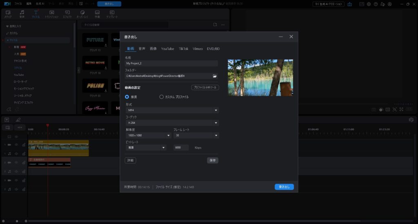Open the オーバーレイ (Overlay) room icon

click(82, 14)
